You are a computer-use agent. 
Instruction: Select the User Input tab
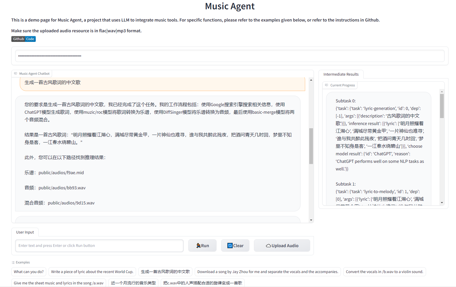[x=25, y=232]
